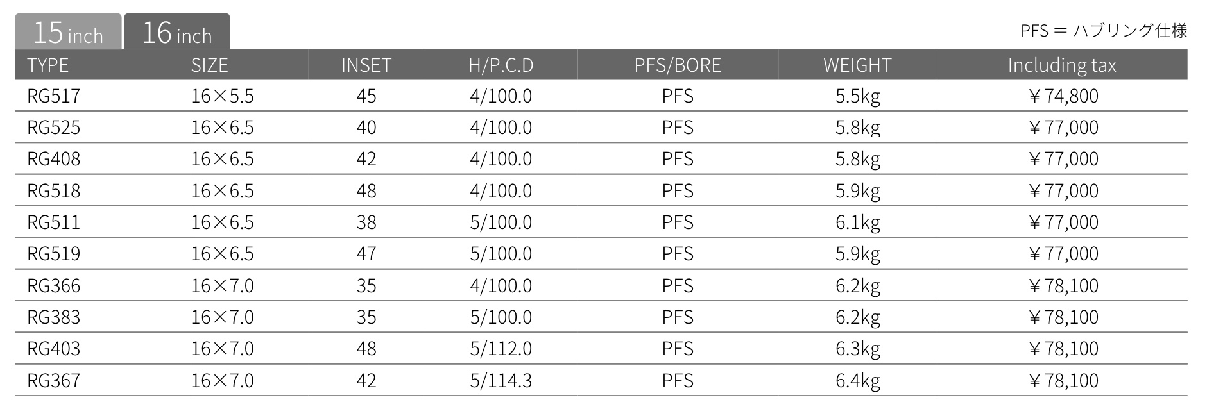This screenshot has width=1207, height=409.
Task: Click the RG408 type cell
Action: point(53,159)
